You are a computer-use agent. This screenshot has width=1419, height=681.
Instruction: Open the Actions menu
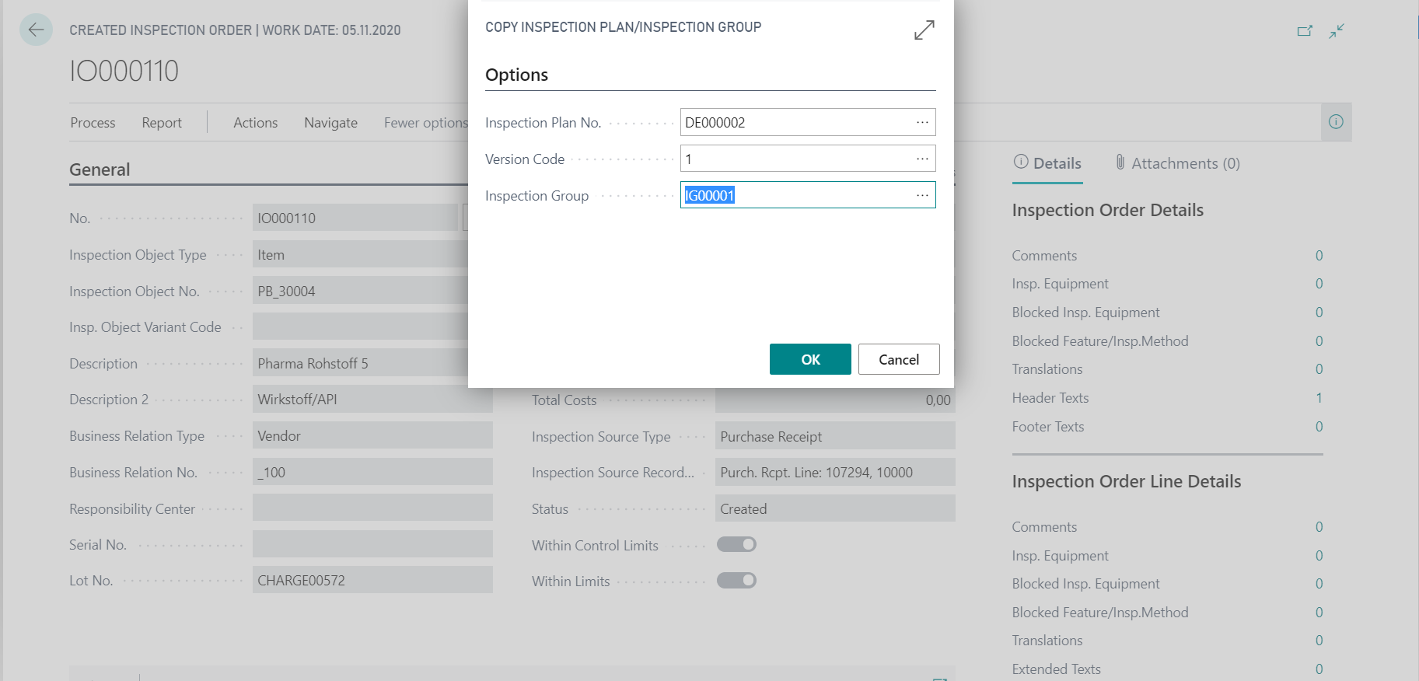[x=255, y=123]
